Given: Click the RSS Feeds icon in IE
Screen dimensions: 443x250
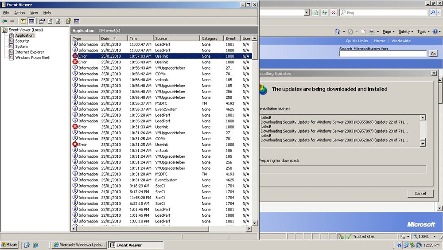Looking at the screenshot, I should click(x=350, y=31).
